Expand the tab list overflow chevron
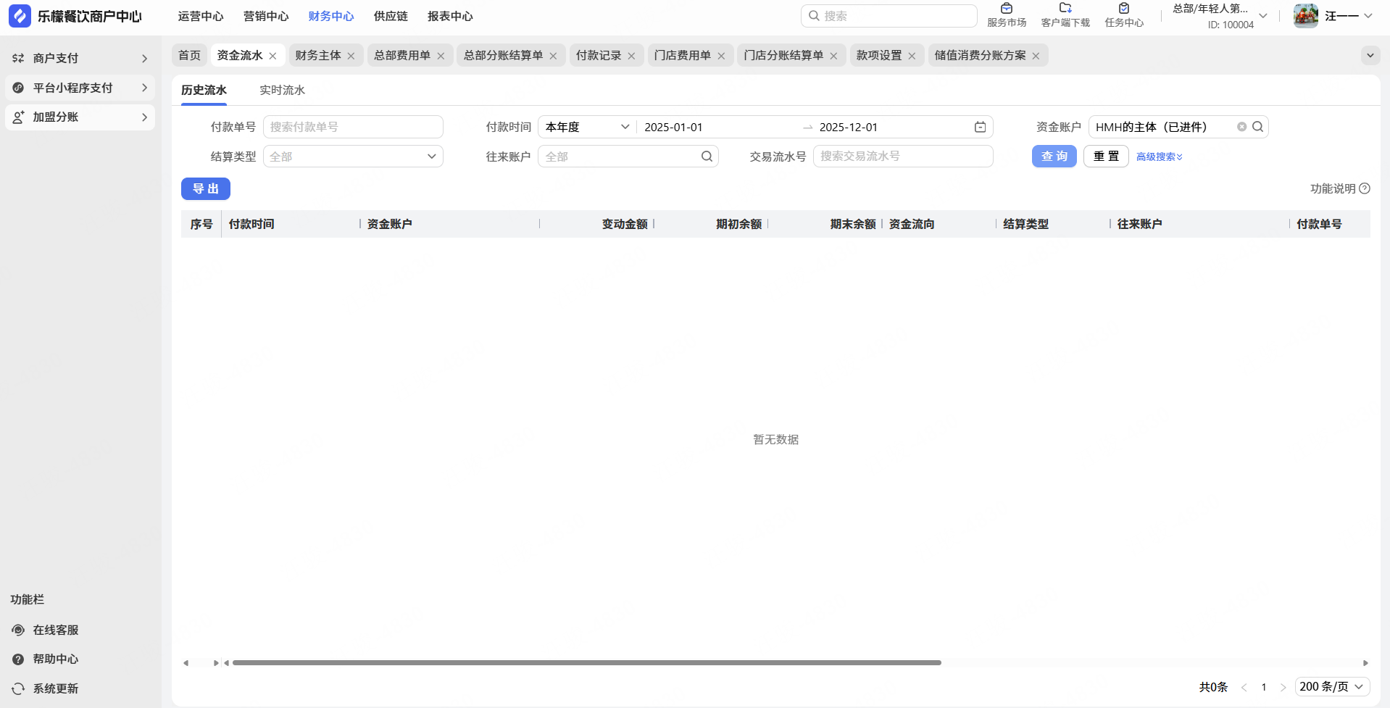 [x=1370, y=55]
